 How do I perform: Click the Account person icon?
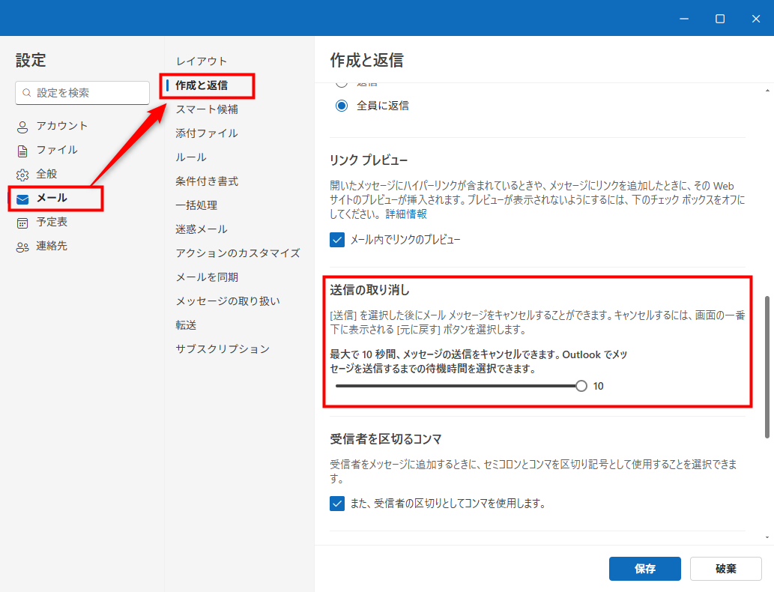[x=22, y=127]
